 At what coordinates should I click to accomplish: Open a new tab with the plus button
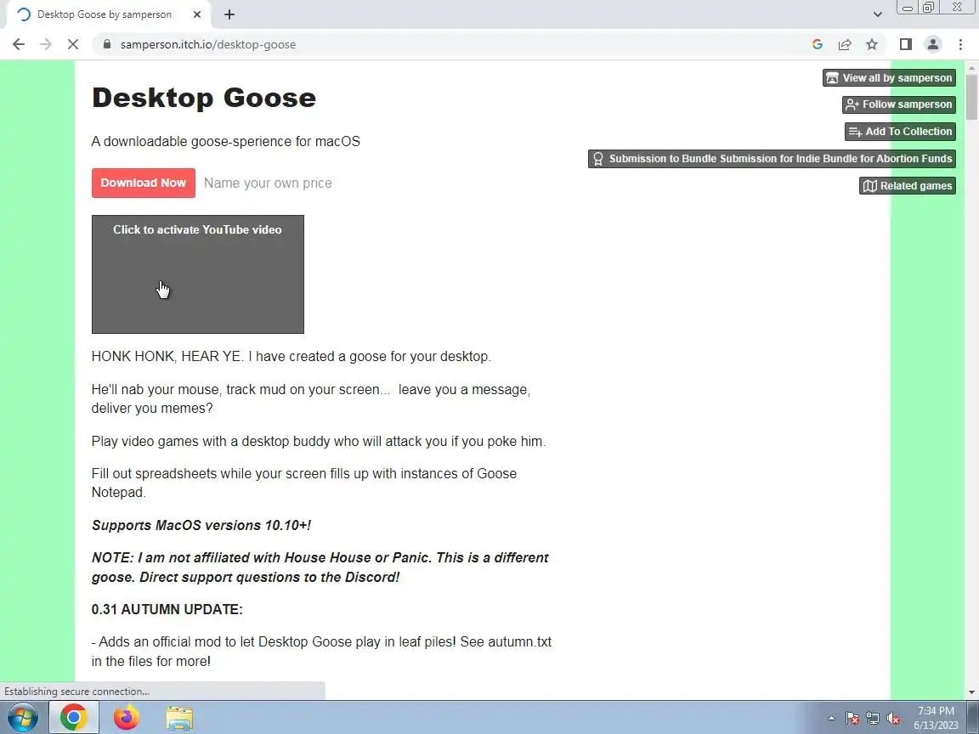[229, 14]
